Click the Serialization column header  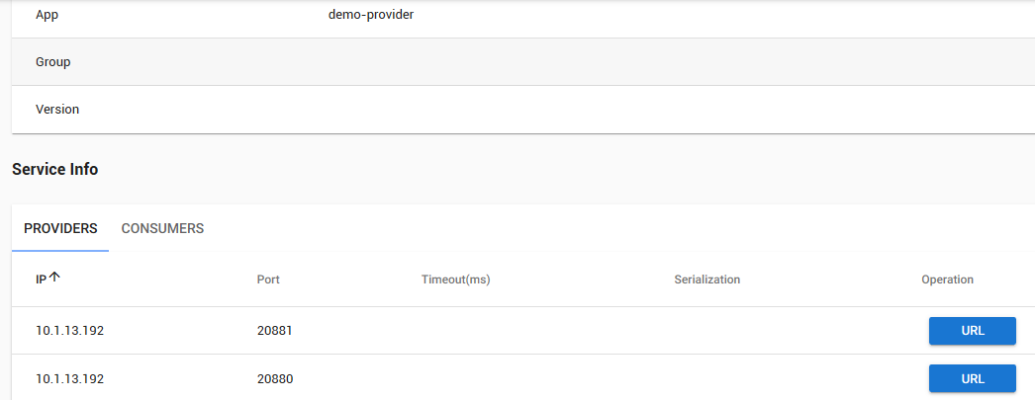[706, 280]
